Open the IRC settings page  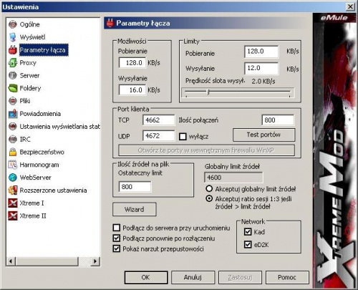click(x=25, y=139)
